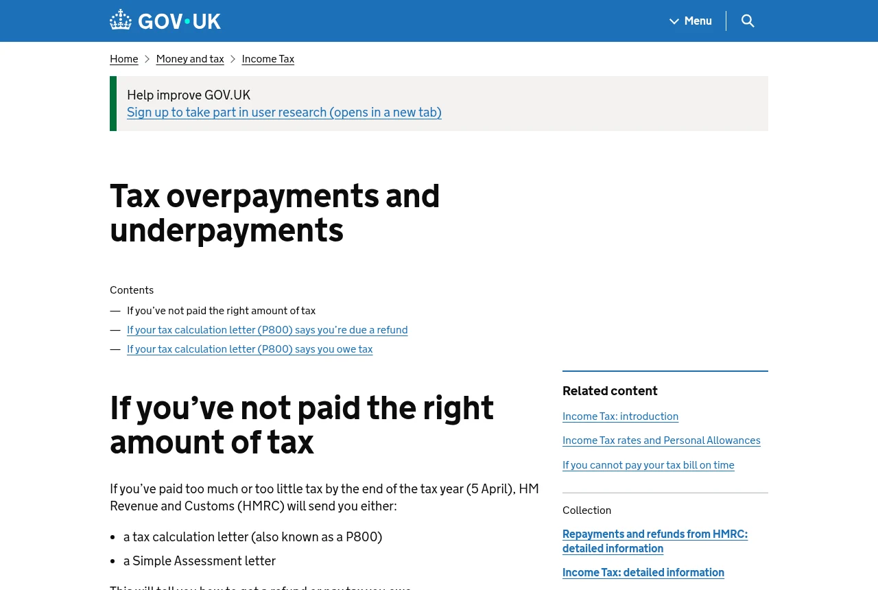Click 'a tax calculation letter' bullet text

tap(252, 537)
